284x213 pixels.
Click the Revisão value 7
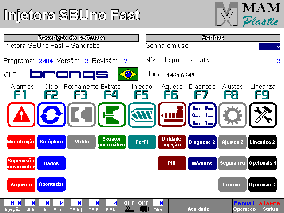coord(126,61)
